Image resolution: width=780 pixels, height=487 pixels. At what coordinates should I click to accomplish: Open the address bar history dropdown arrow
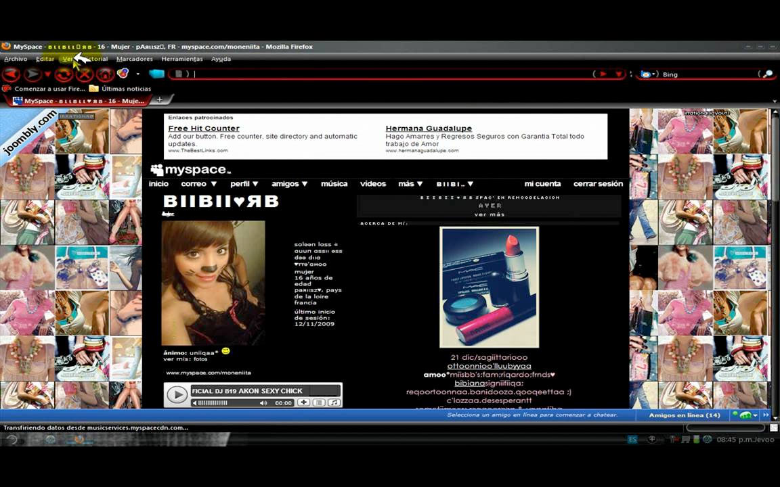[x=619, y=74]
